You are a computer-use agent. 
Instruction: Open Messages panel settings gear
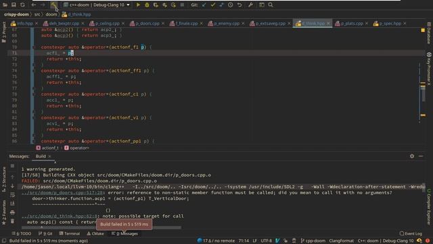(412, 157)
